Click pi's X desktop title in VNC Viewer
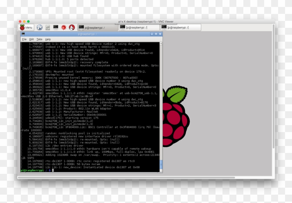 pyautogui.click(x=146, y=21)
